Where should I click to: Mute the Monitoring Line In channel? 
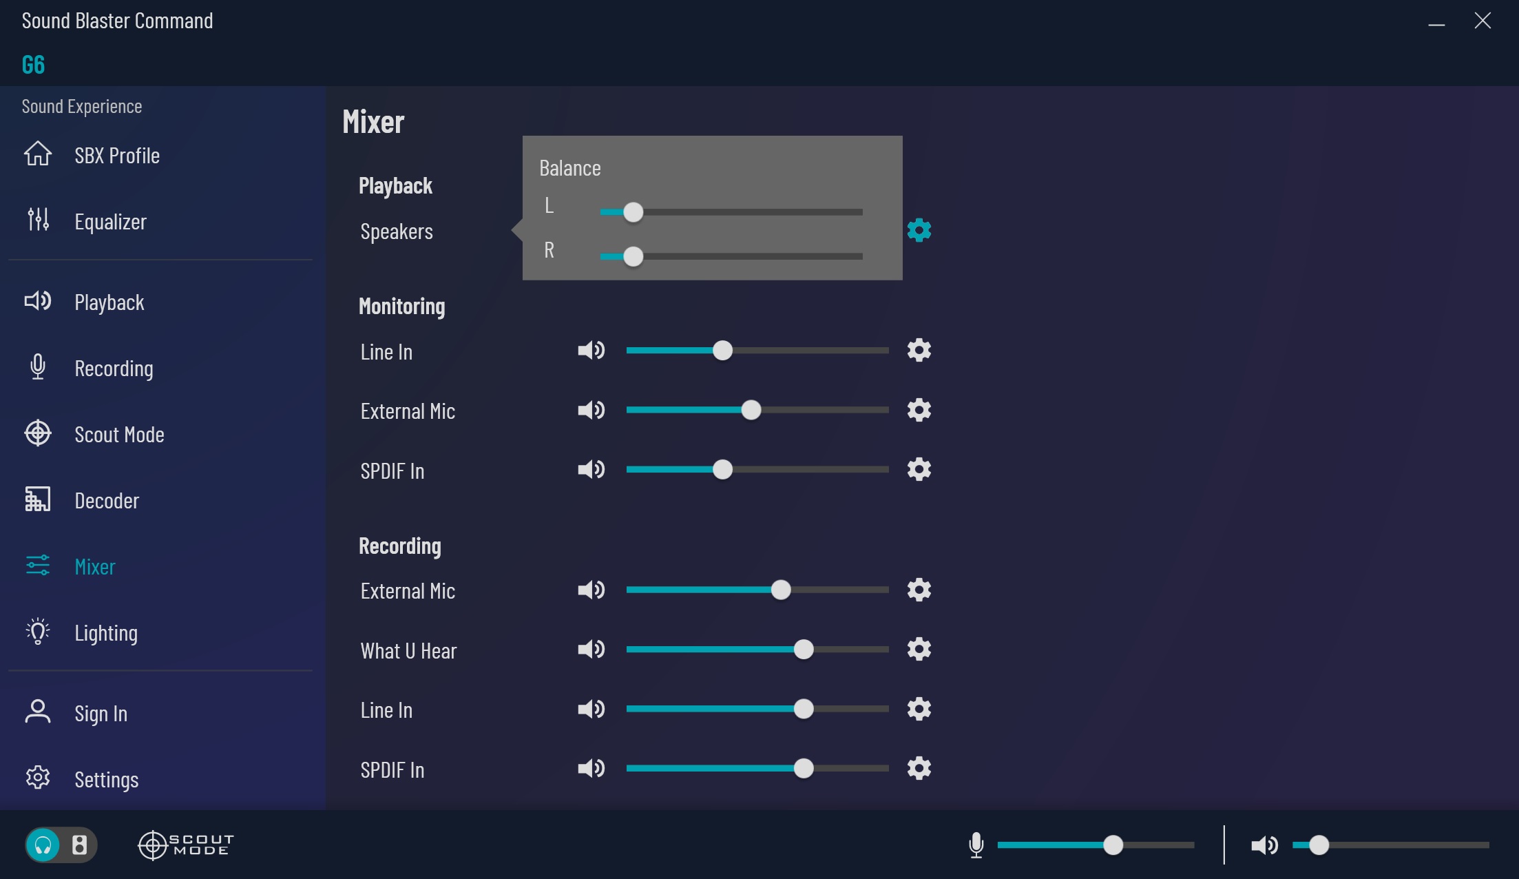click(591, 351)
